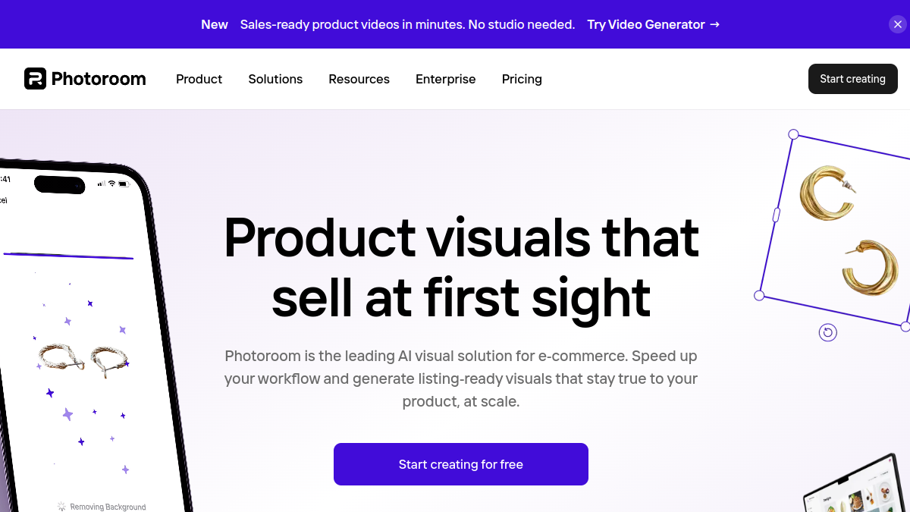Click the left side resize handle on earring frame

(776, 215)
